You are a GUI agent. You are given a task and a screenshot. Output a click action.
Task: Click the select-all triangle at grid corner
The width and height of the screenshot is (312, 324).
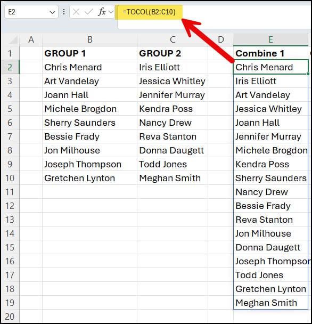[13, 39]
